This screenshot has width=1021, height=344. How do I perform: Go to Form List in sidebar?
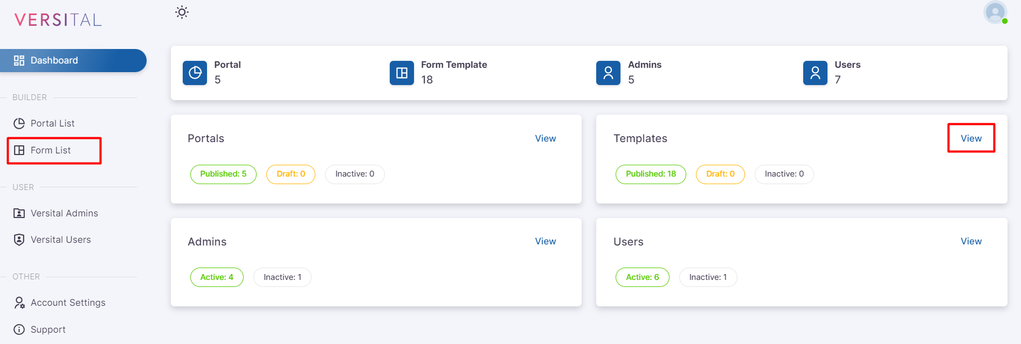[51, 150]
